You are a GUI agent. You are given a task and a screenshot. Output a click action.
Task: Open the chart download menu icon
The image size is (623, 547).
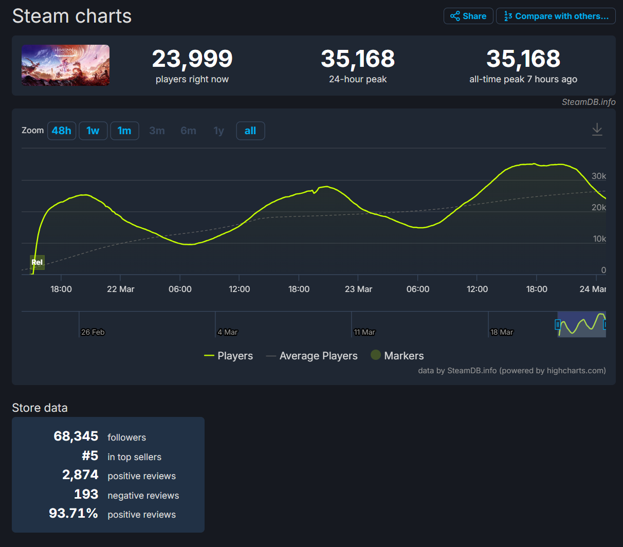tap(597, 130)
